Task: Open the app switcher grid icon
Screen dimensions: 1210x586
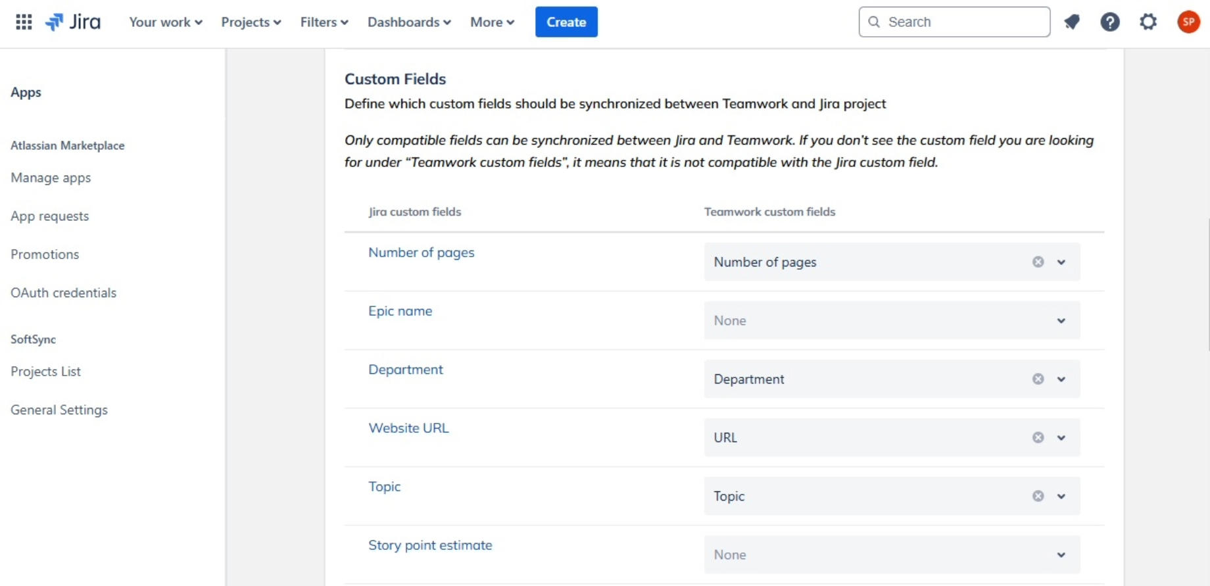Action: coord(24,22)
